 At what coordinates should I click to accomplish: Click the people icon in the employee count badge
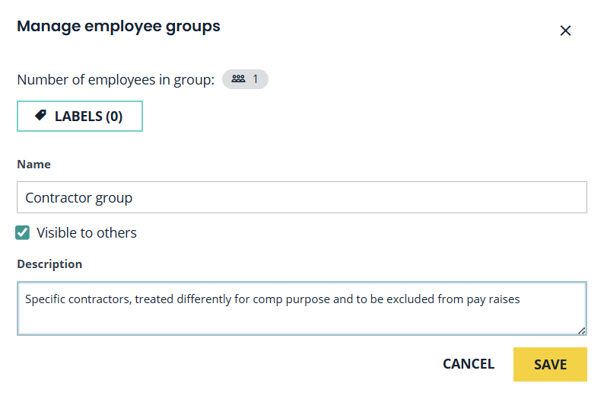[x=238, y=79]
